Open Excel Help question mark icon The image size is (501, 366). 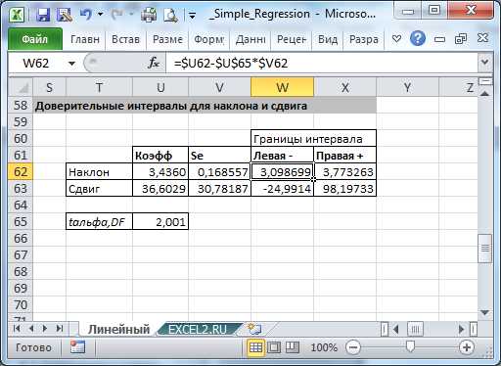[418, 39]
